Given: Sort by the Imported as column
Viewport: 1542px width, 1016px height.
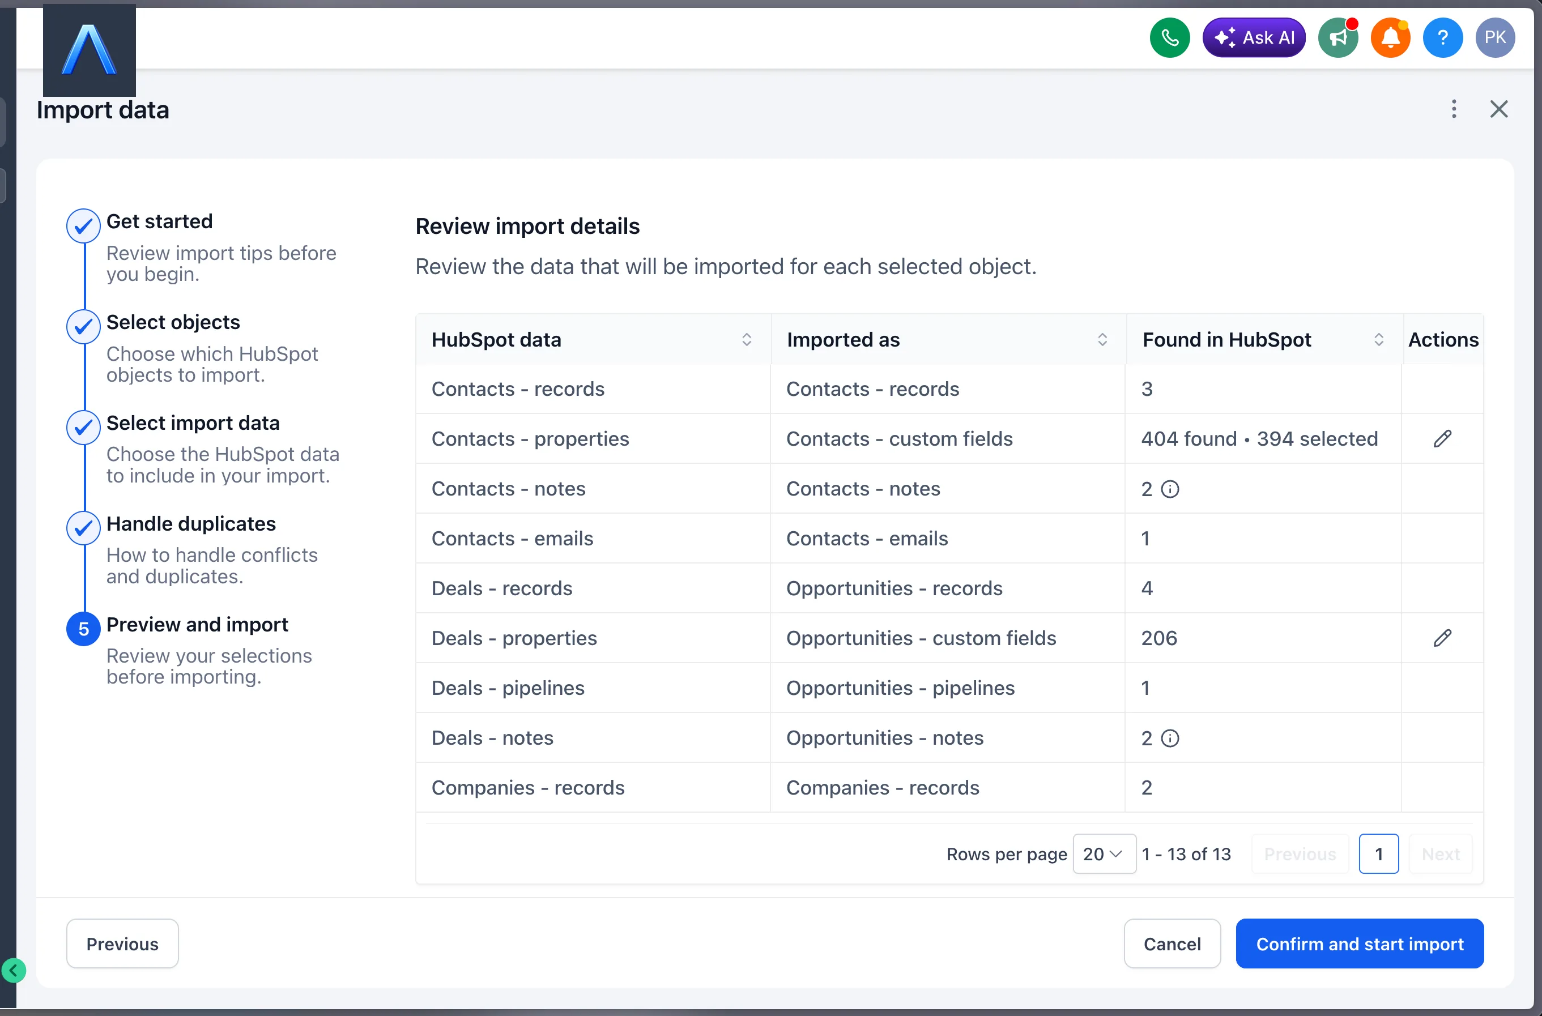Looking at the screenshot, I should [1102, 340].
